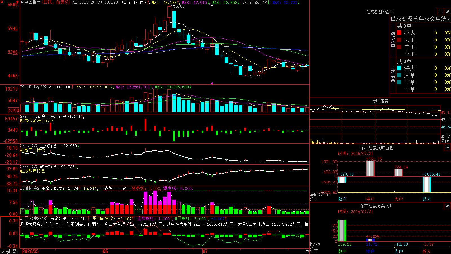
Task: Click the 06 month marker on timeline
Action: coord(105,251)
